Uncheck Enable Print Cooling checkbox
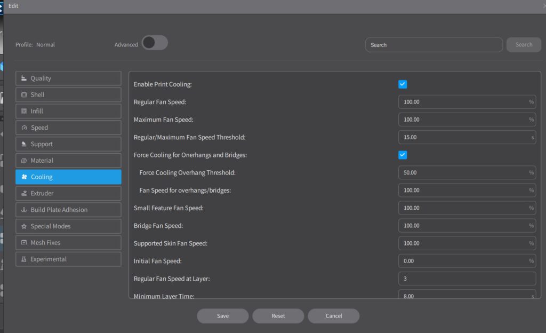 (403, 84)
